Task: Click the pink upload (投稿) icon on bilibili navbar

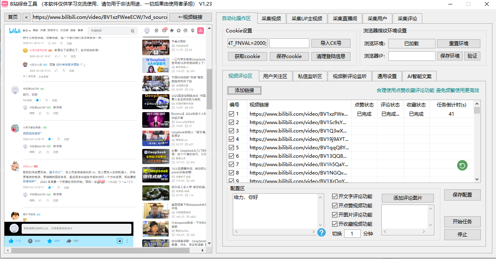Action: (x=201, y=30)
